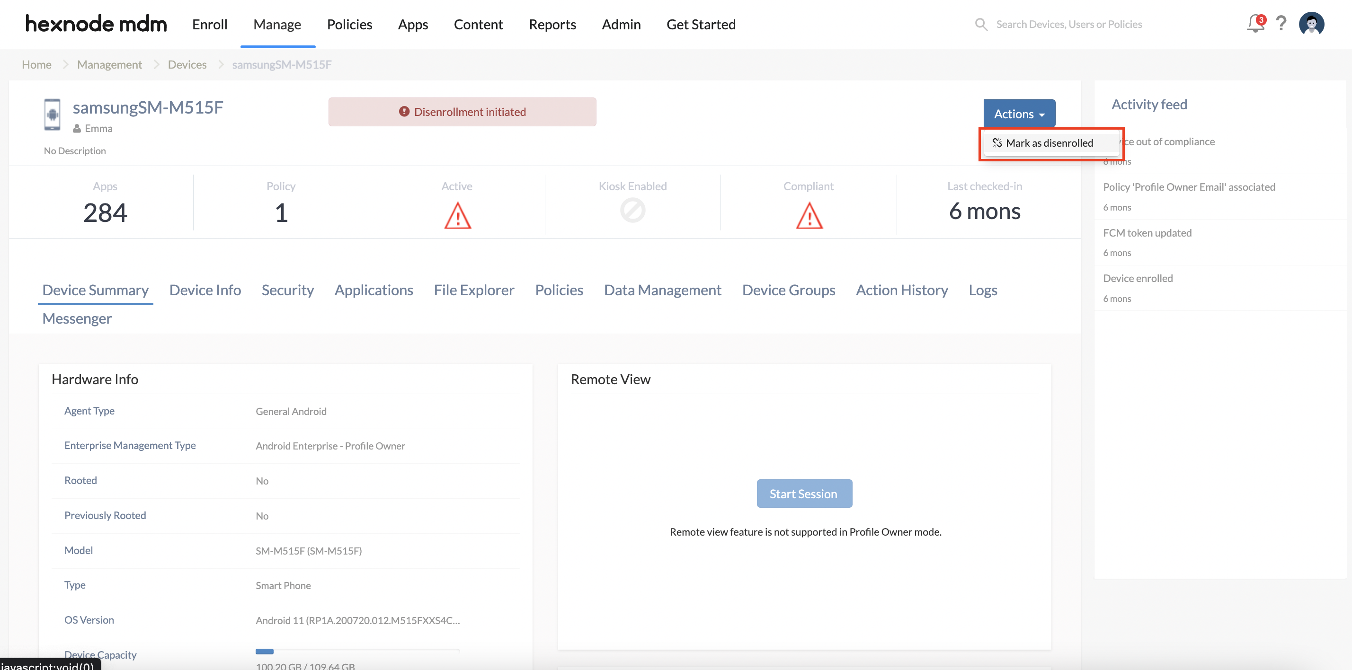1352x670 pixels.
Task: Switch to Messenger tab
Action: point(77,318)
